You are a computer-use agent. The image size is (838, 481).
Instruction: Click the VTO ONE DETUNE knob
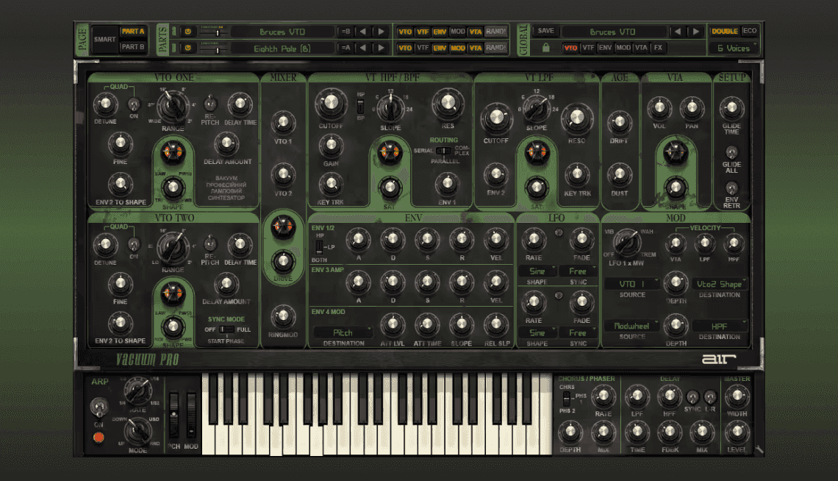[x=105, y=104]
